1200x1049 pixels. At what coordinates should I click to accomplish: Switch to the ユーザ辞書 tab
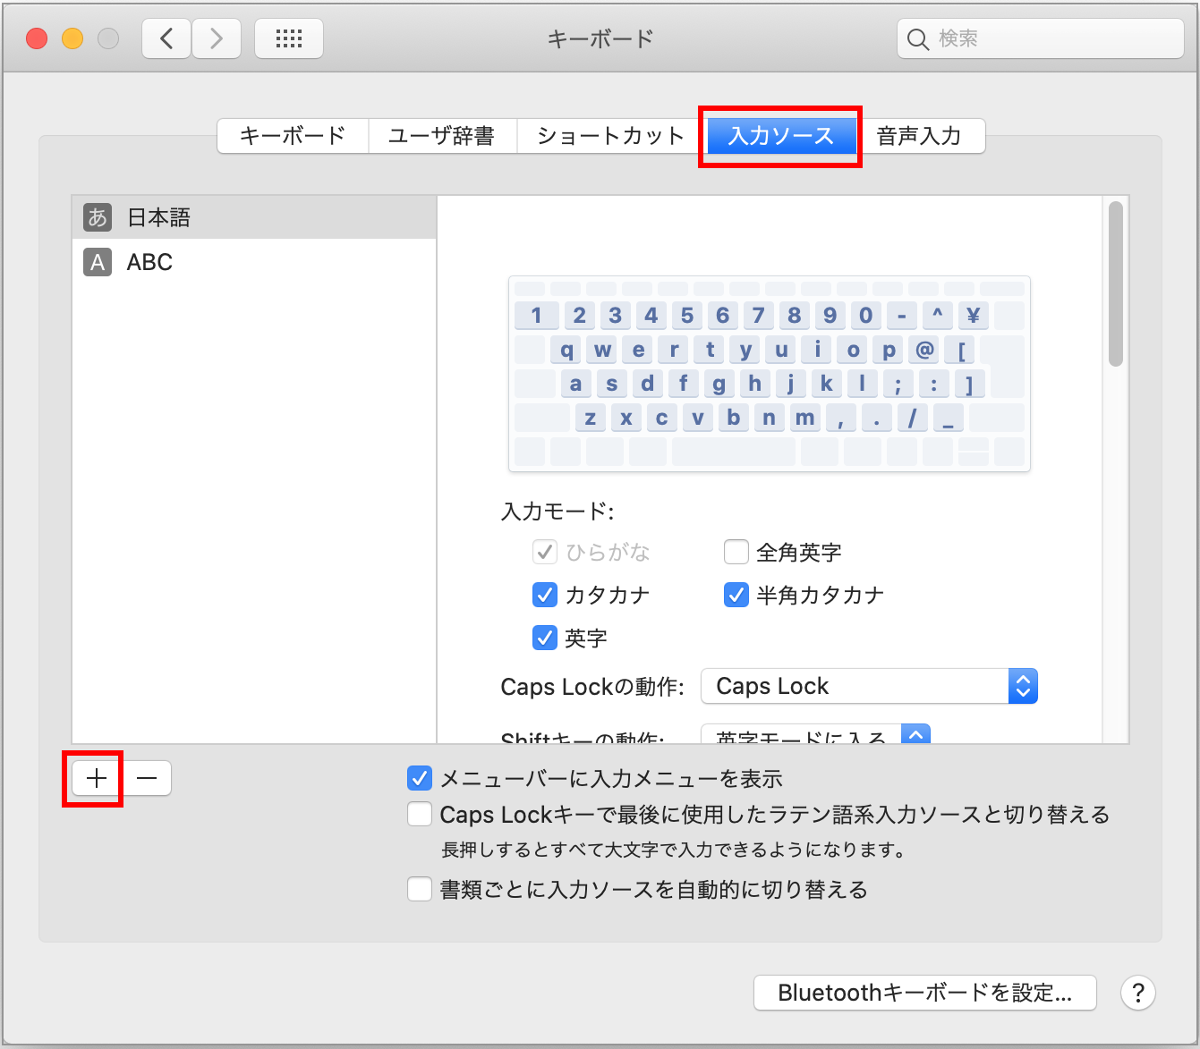coord(442,136)
